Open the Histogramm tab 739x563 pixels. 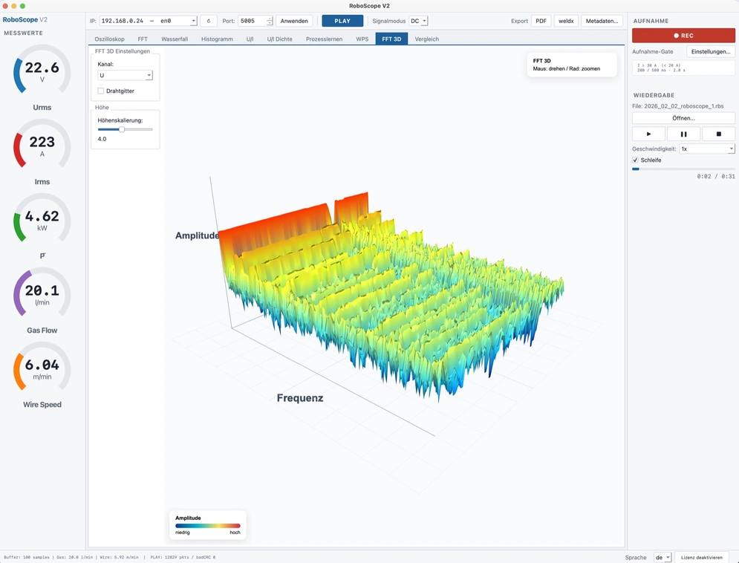217,39
